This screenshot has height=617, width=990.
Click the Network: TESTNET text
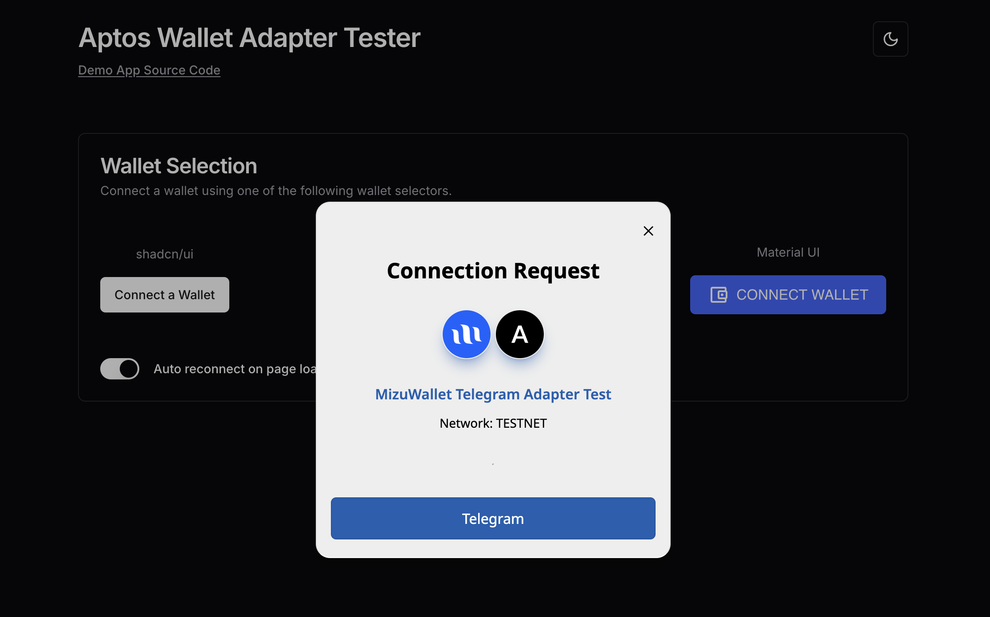(x=493, y=423)
